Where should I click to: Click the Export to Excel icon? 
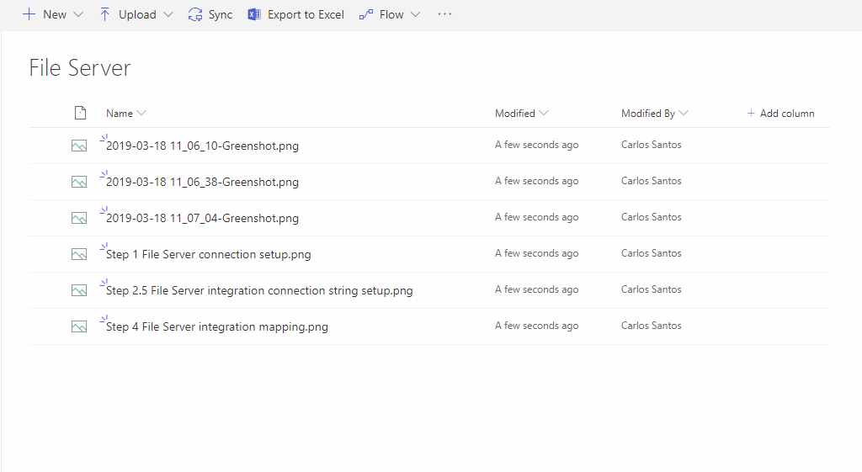point(254,14)
